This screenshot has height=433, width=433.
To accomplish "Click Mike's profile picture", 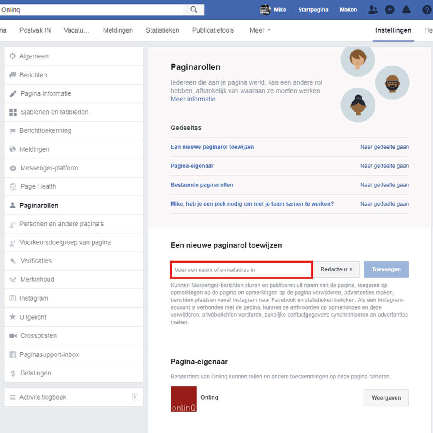I will (x=265, y=10).
